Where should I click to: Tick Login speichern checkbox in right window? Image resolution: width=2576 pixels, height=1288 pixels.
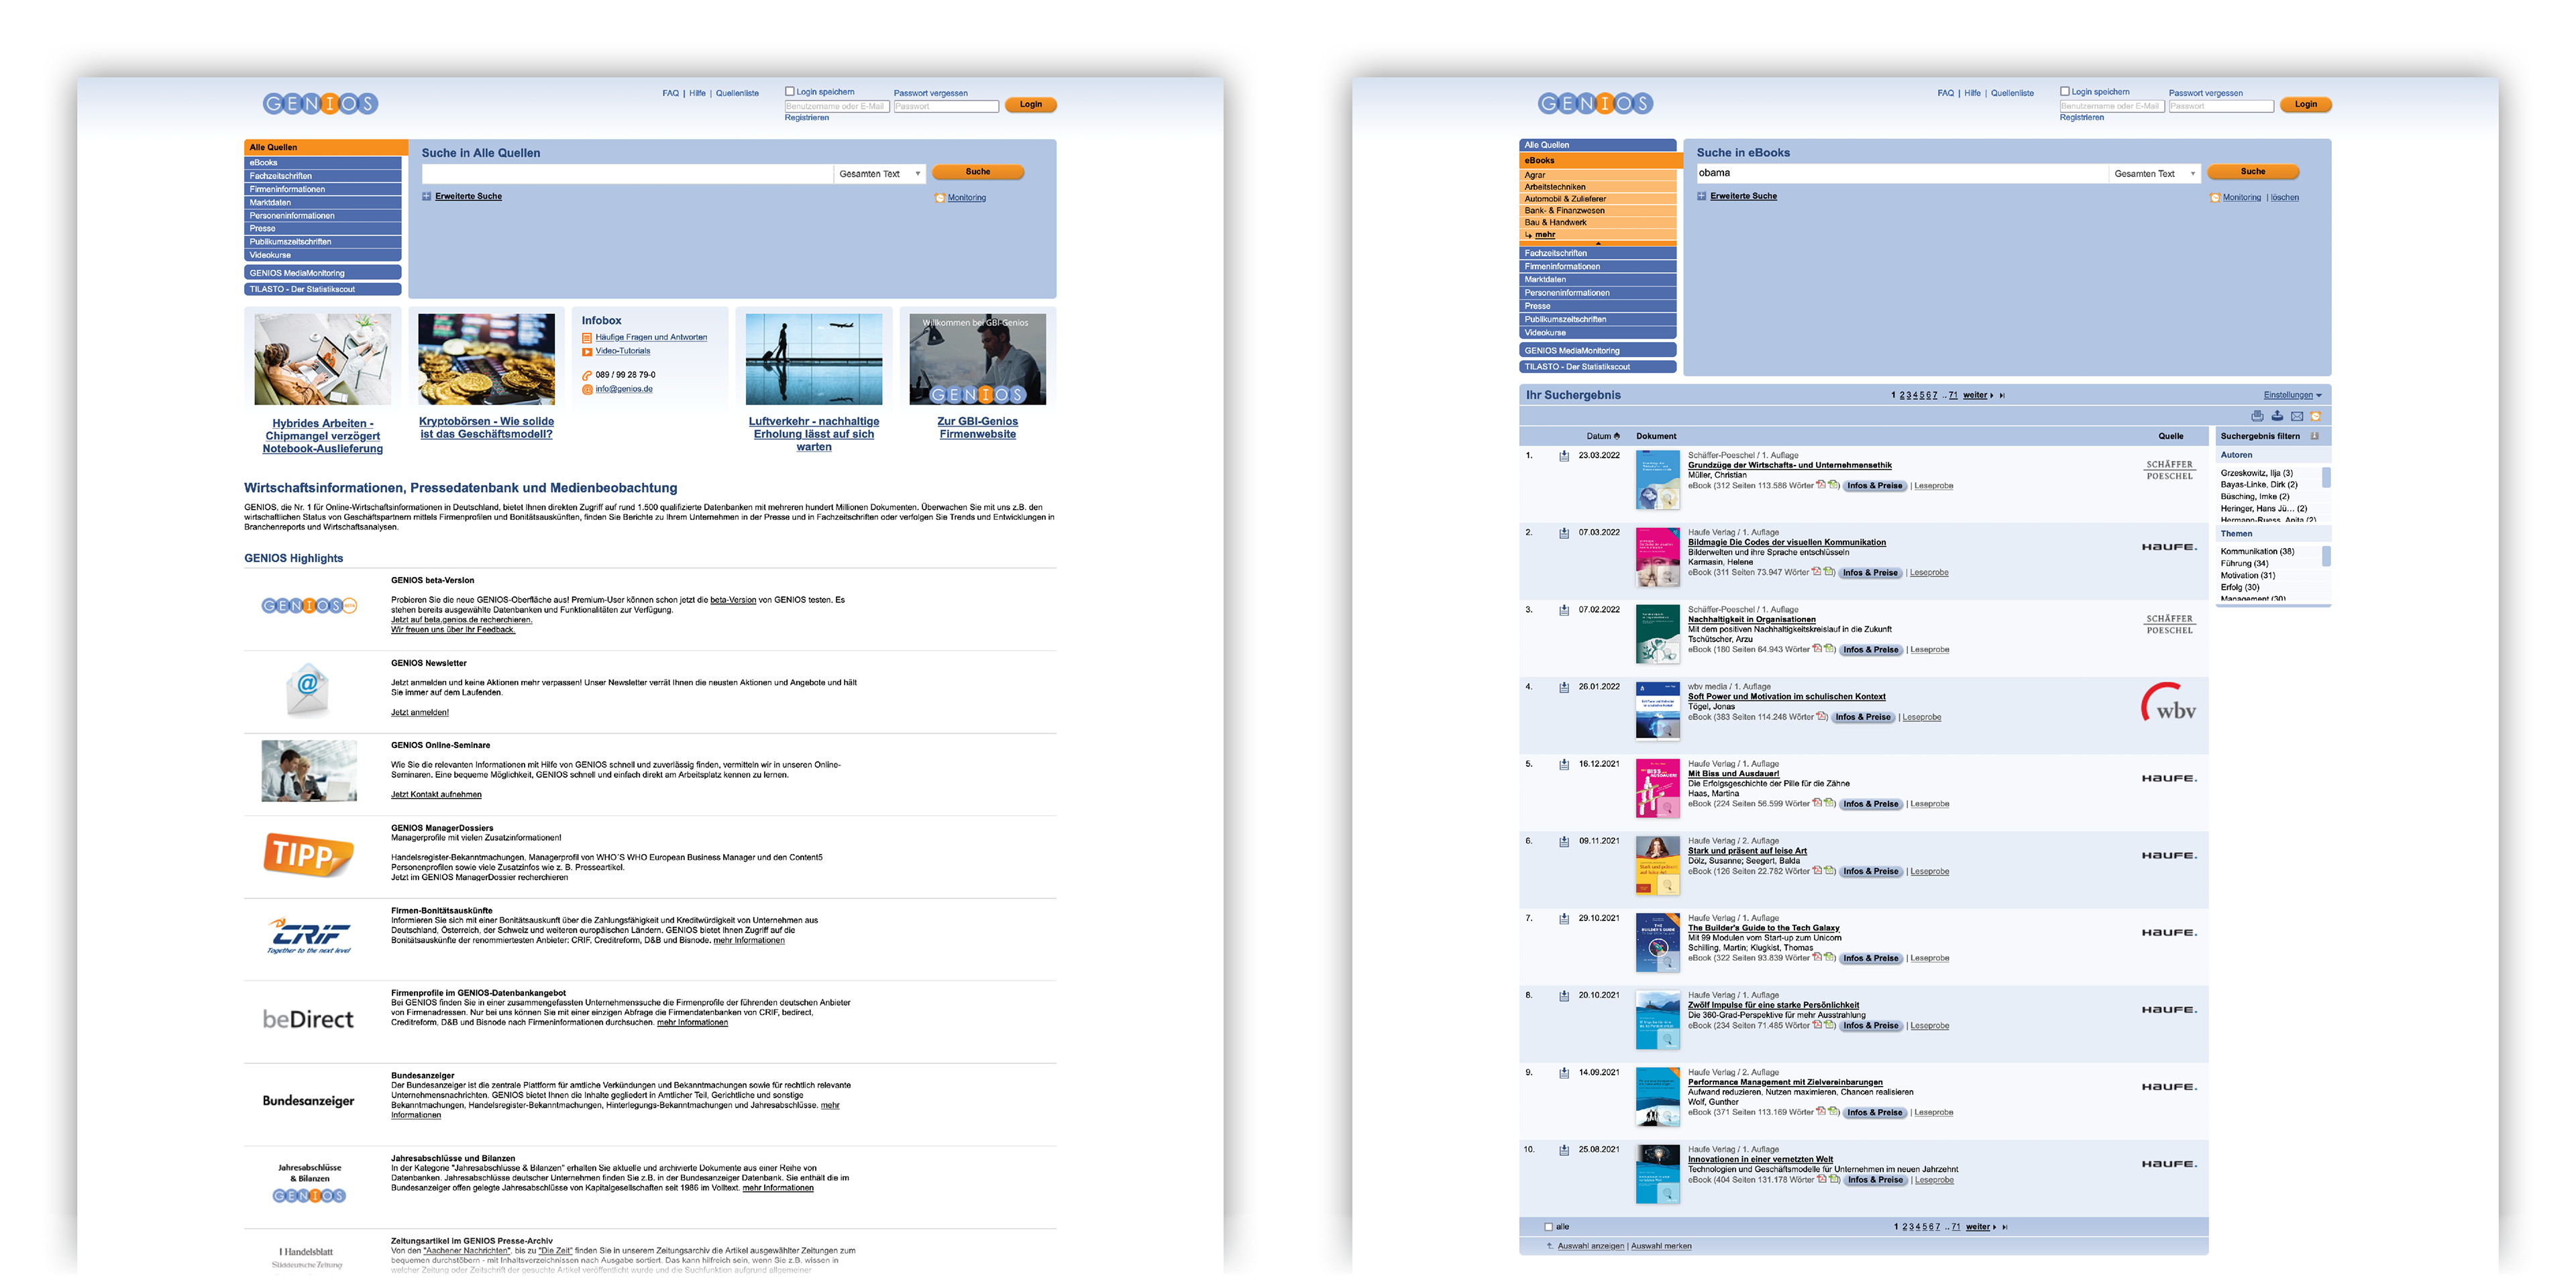coord(2065,92)
